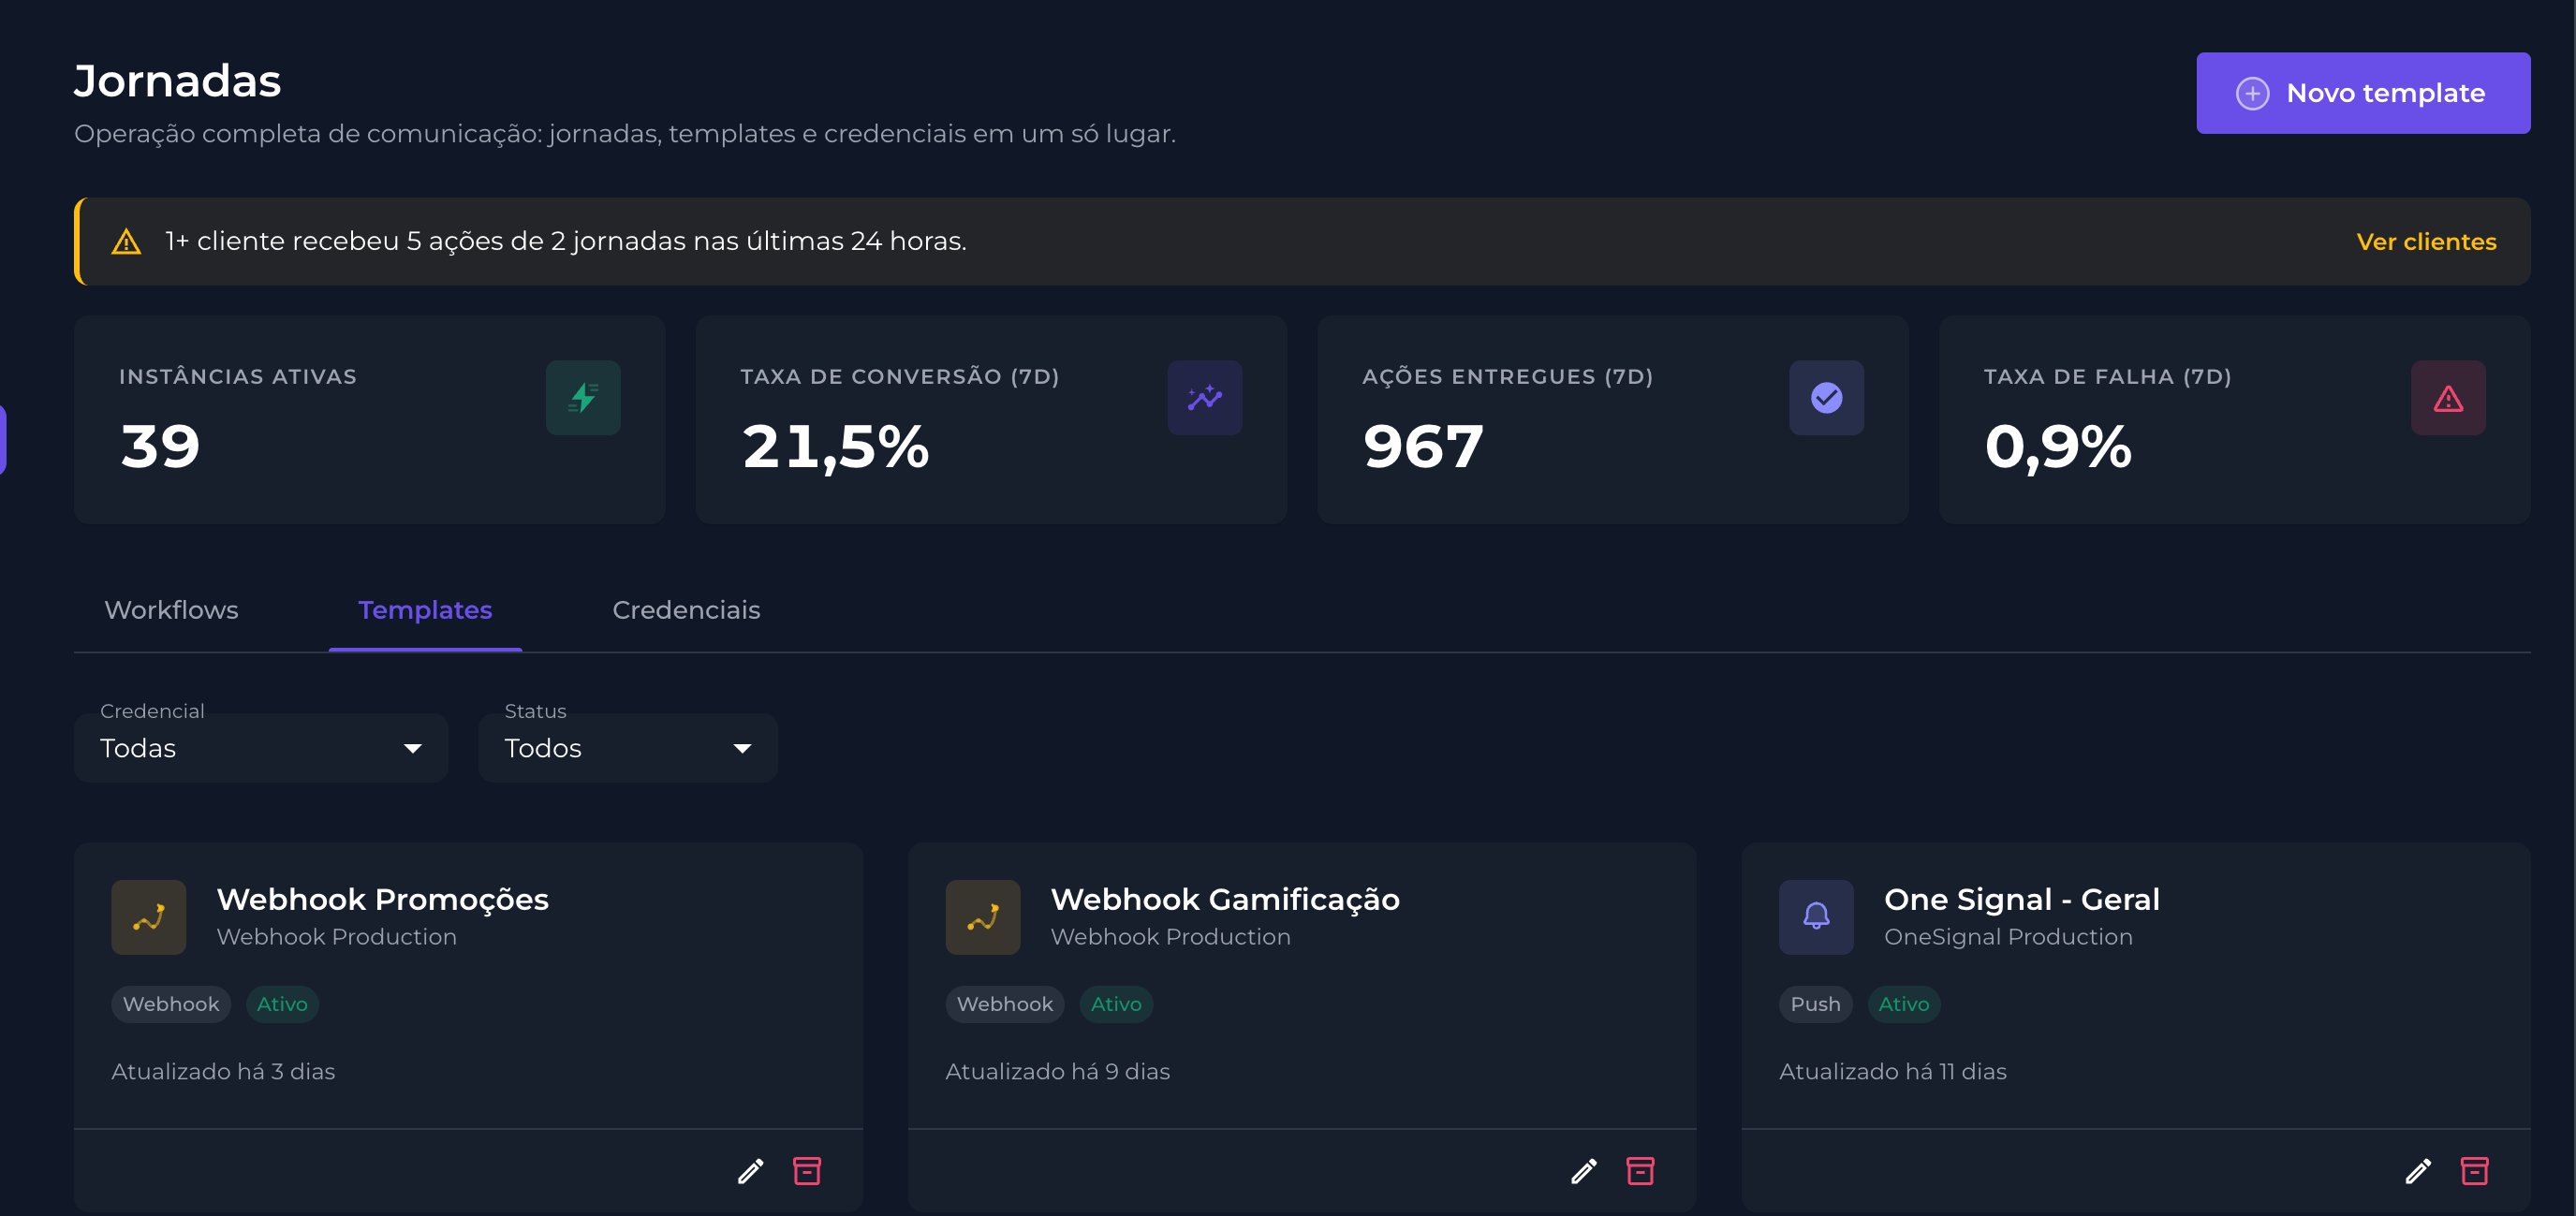Click the Novo template button

tap(2362, 93)
